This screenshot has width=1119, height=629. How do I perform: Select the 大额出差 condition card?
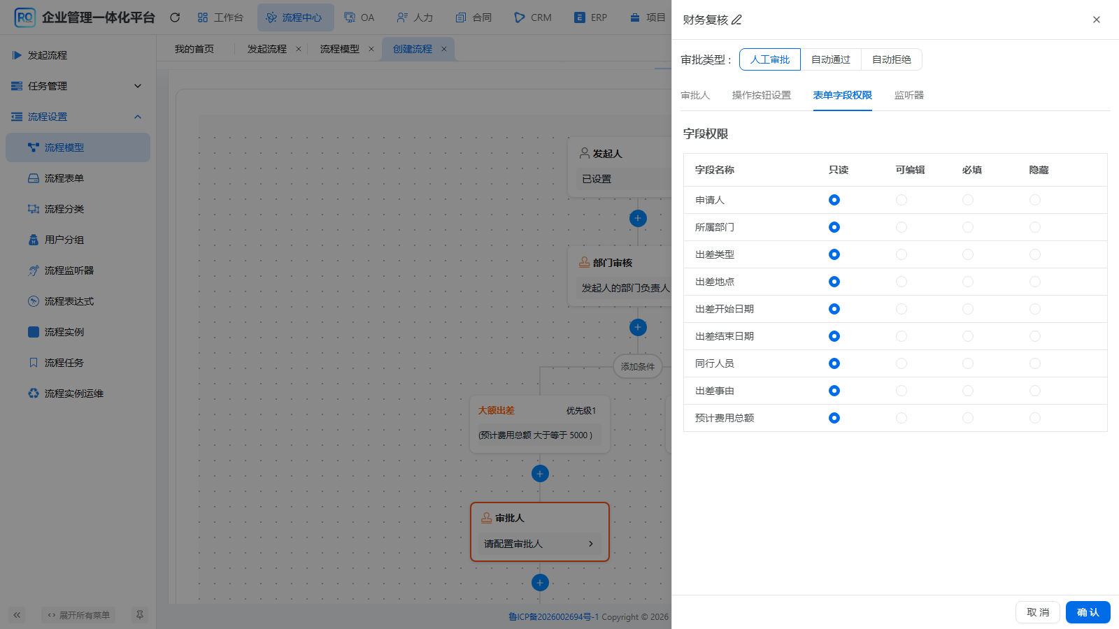click(540, 424)
